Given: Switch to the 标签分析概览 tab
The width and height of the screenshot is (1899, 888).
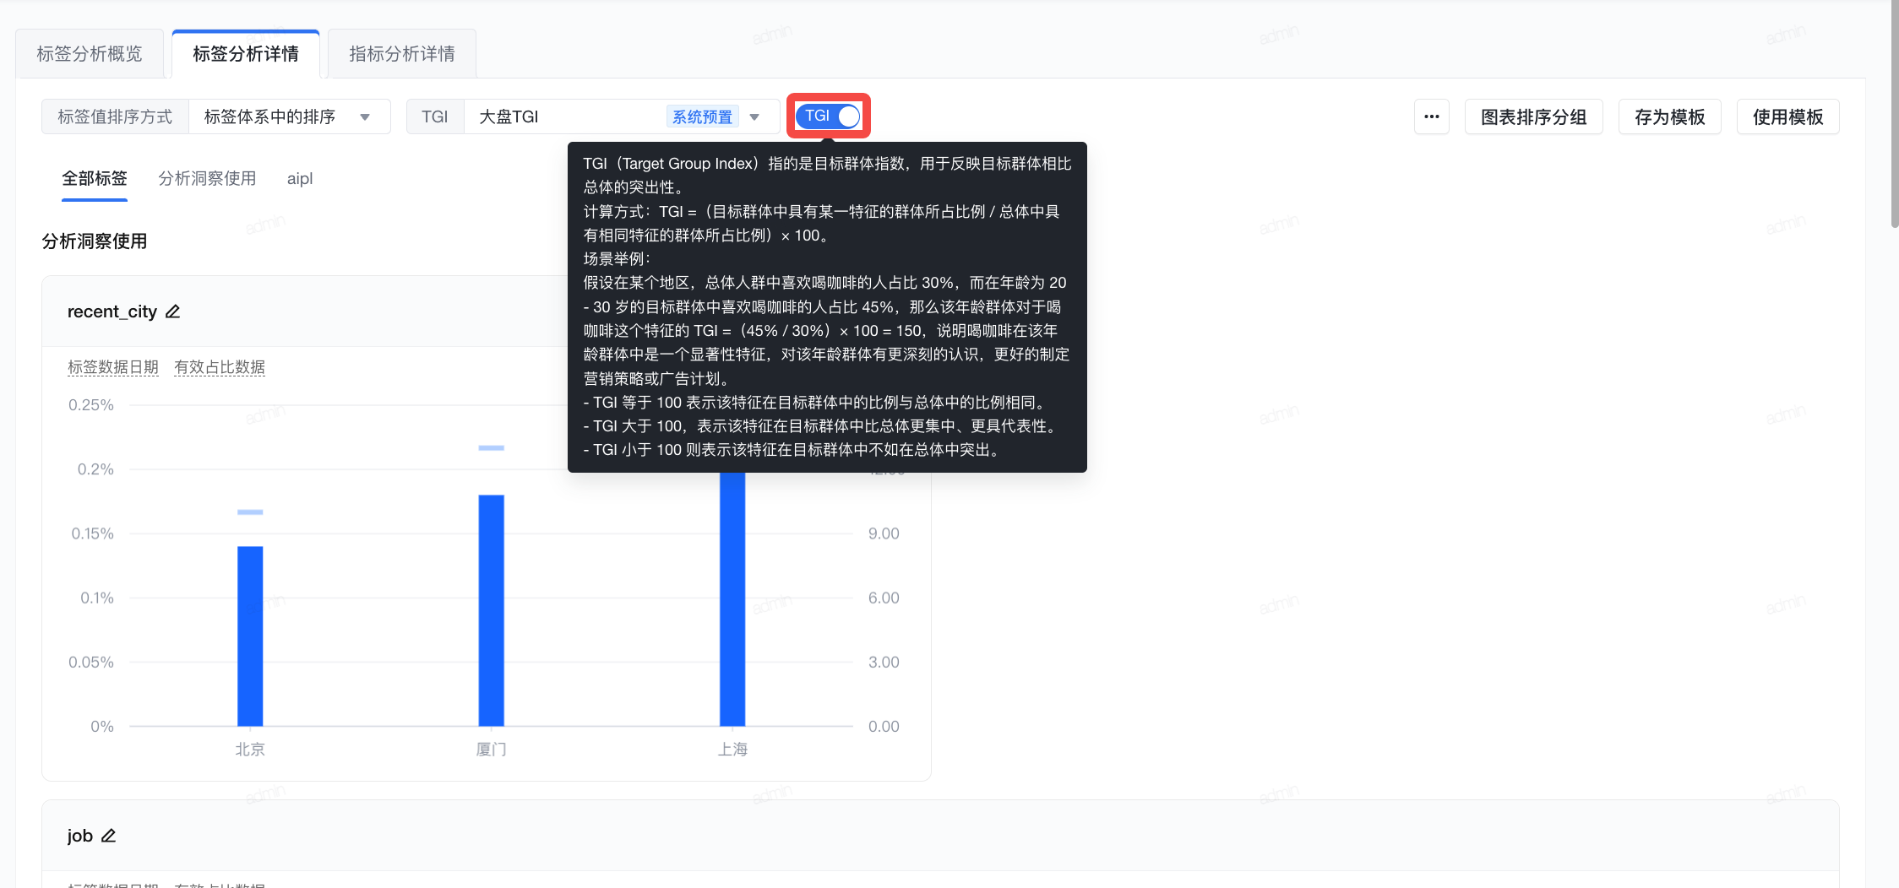Looking at the screenshot, I should (90, 54).
